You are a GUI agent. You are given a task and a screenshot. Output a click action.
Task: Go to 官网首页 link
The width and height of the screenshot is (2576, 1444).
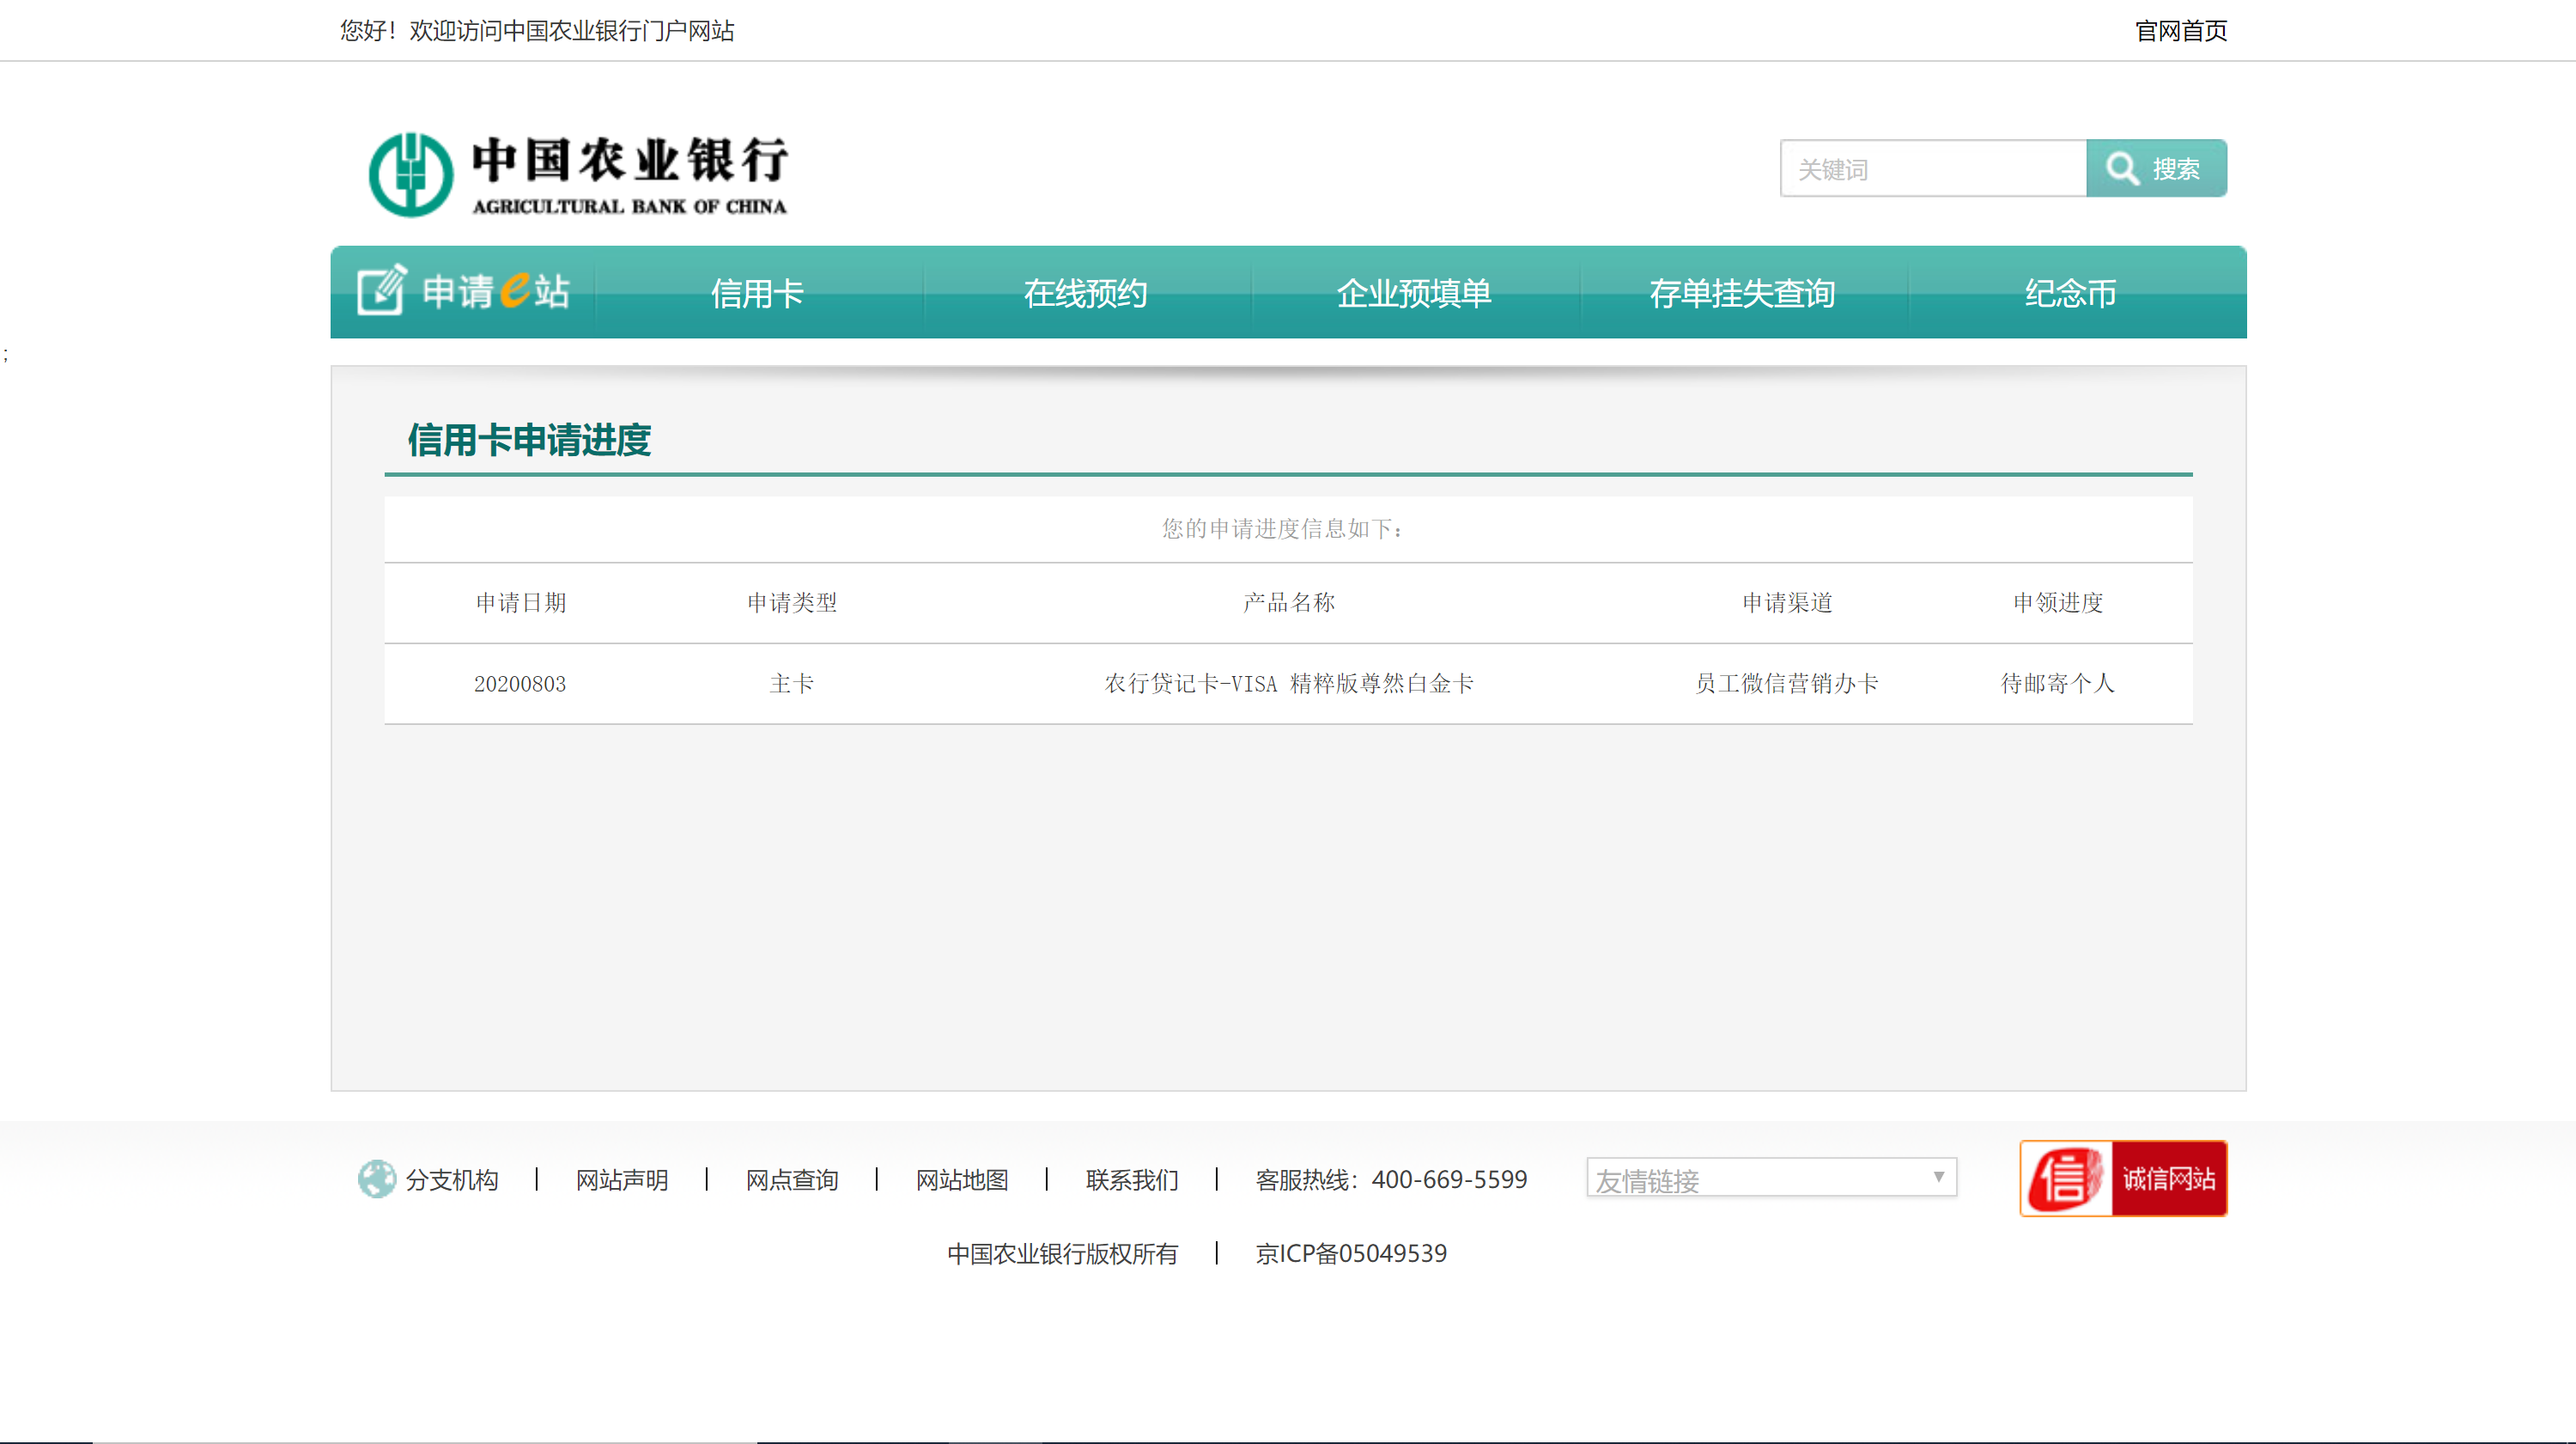coord(2181,31)
